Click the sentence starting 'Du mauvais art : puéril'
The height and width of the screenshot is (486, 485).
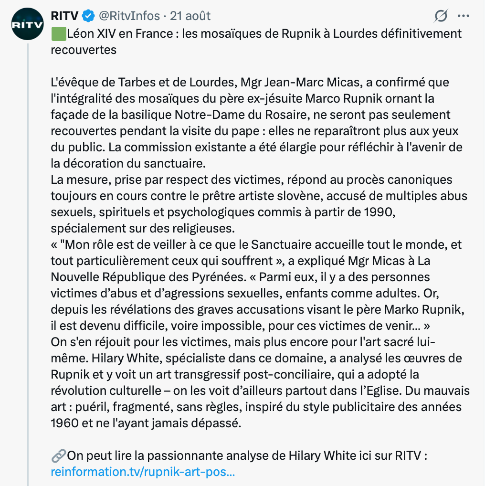(260, 407)
